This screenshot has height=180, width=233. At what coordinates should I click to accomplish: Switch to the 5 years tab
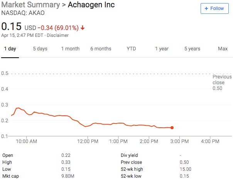tap(192, 49)
